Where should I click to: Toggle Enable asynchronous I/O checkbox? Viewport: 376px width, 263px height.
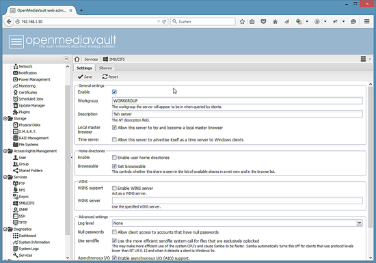(114, 258)
